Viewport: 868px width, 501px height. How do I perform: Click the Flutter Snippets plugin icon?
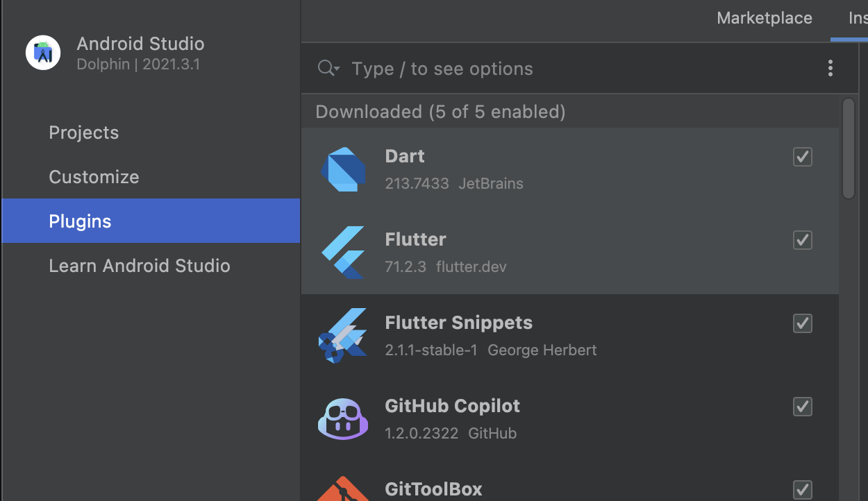pyautogui.click(x=343, y=336)
